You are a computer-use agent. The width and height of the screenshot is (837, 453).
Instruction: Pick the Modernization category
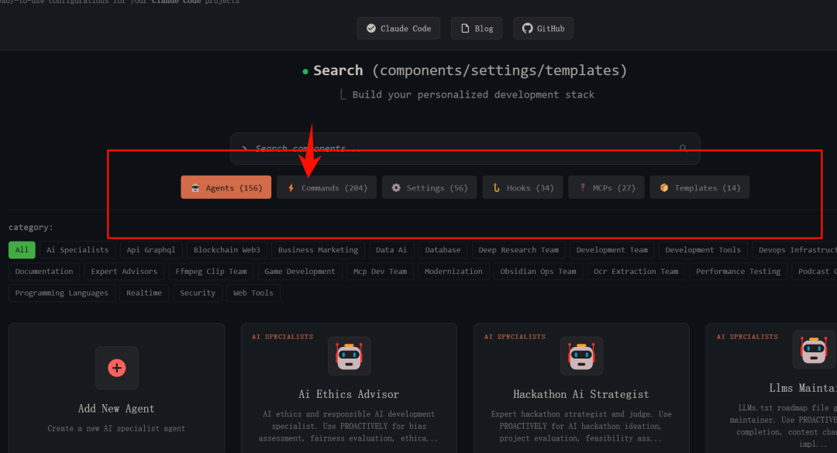(453, 271)
